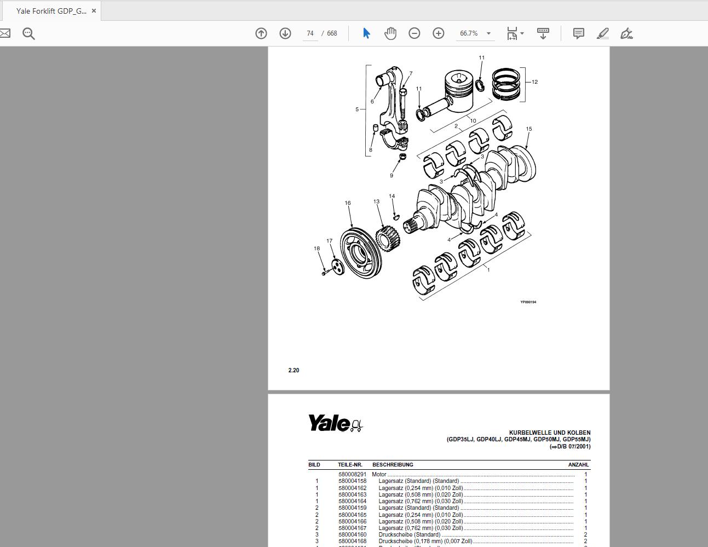The width and height of the screenshot is (708, 547).
Task: Open the zoom level dropdown arrow
Action: pyautogui.click(x=488, y=33)
